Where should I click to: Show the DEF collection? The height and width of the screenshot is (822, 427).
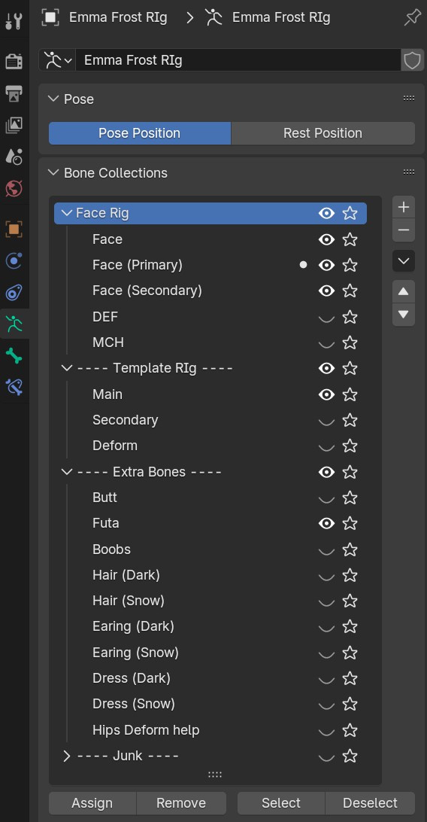tap(326, 317)
